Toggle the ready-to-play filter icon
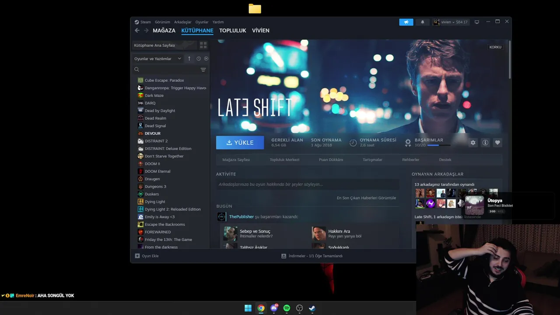This screenshot has width=560, height=315. pos(206,59)
